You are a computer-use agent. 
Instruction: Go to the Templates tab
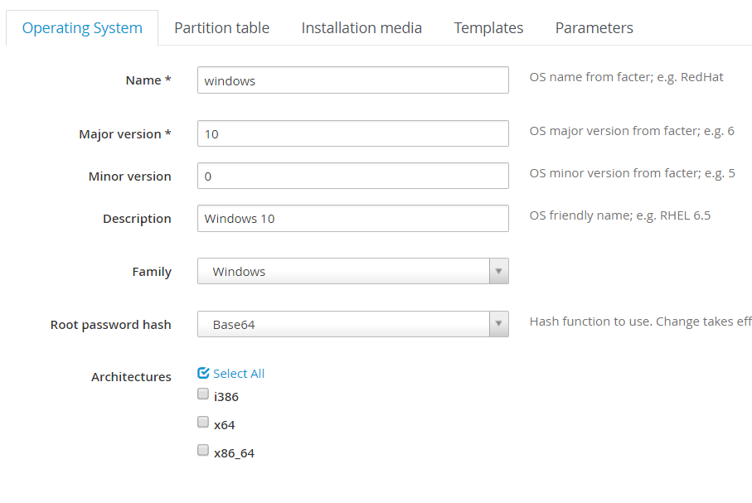coord(488,28)
